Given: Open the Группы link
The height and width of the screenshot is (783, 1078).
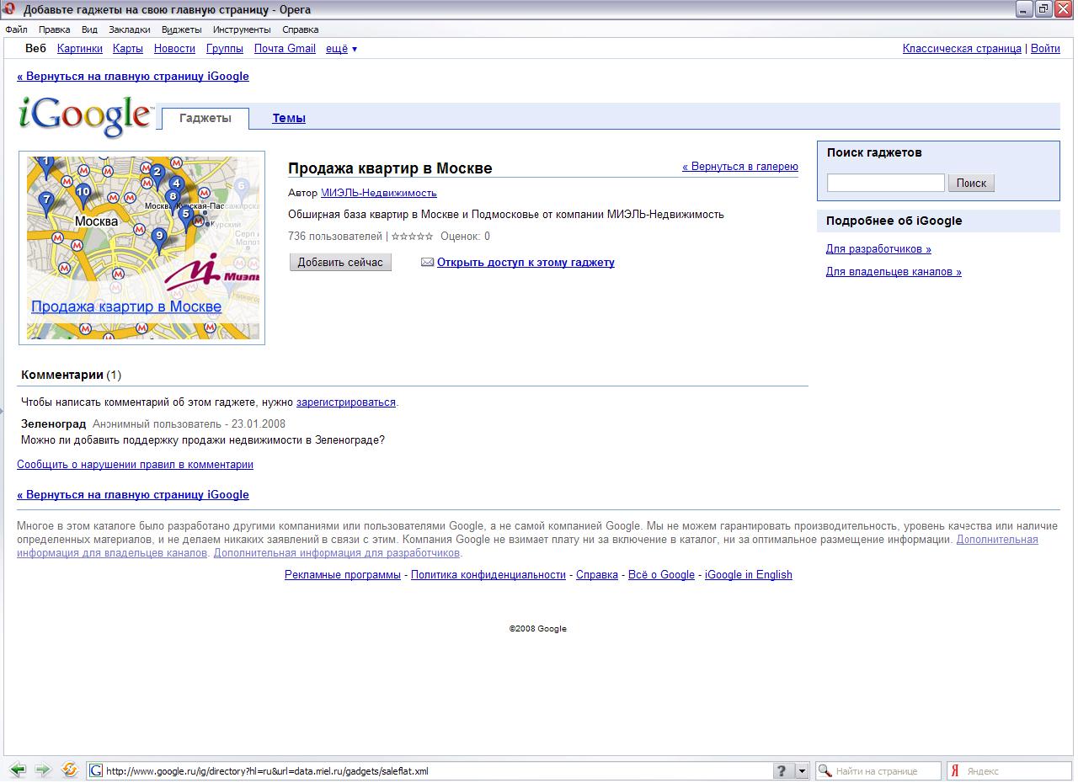Looking at the screenshot, I should [x=225, y=49].
